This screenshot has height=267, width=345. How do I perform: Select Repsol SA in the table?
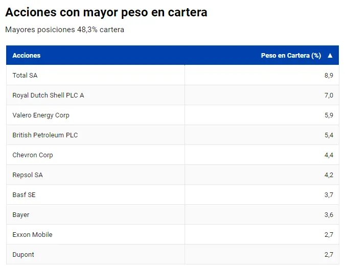[28, 175]
